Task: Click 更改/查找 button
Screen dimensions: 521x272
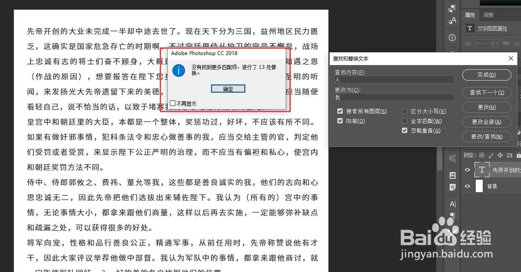Action: coord(487,137)
